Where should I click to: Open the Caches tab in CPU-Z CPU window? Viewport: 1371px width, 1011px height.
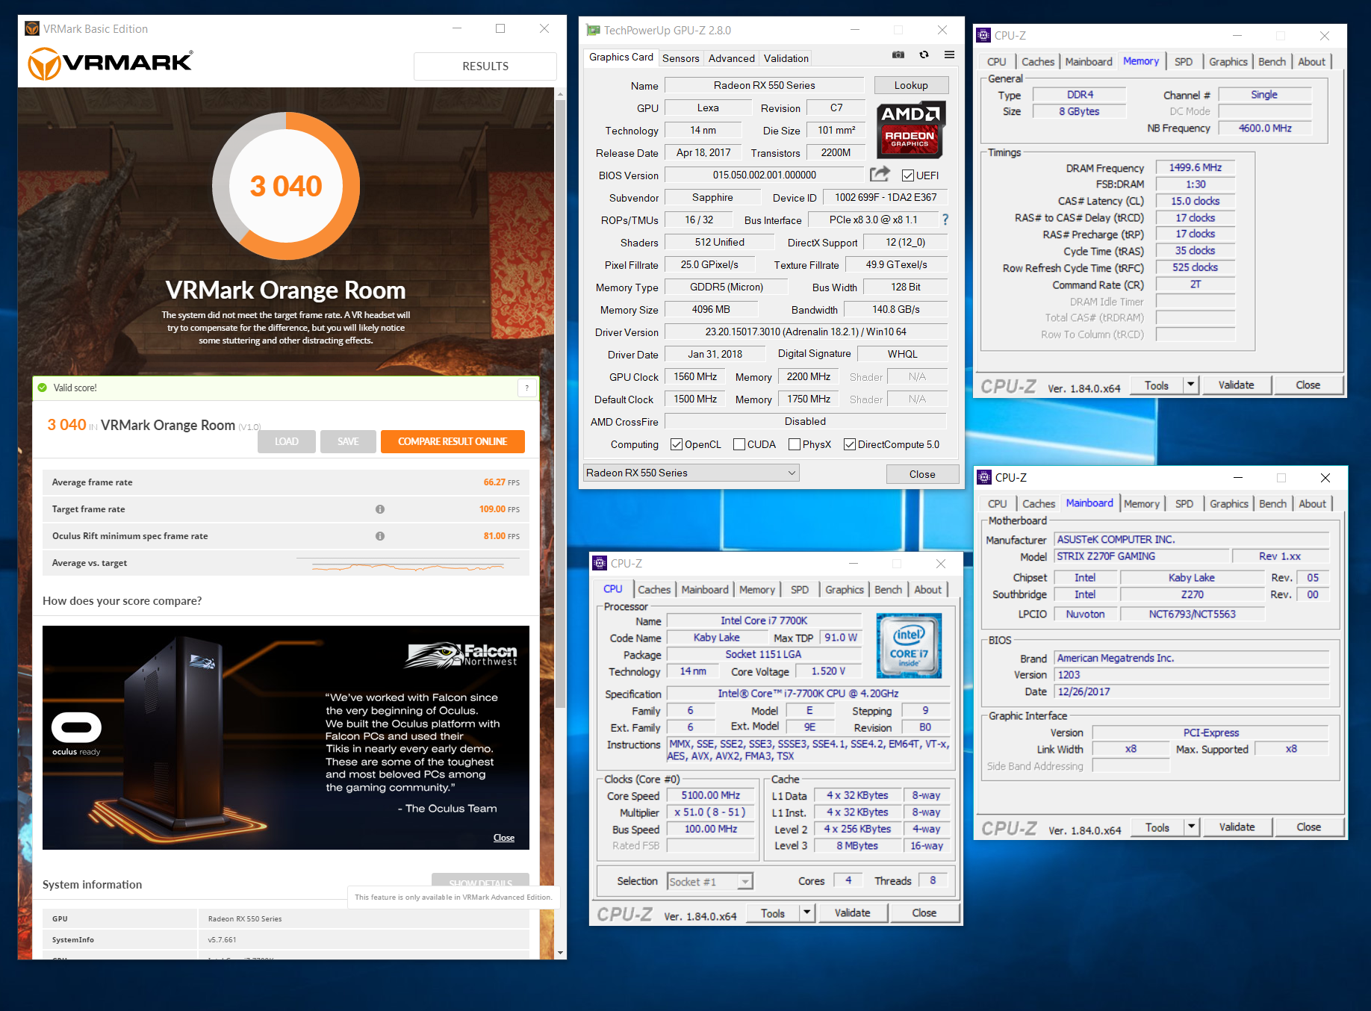pyautogui.click(x=654, y=589)
